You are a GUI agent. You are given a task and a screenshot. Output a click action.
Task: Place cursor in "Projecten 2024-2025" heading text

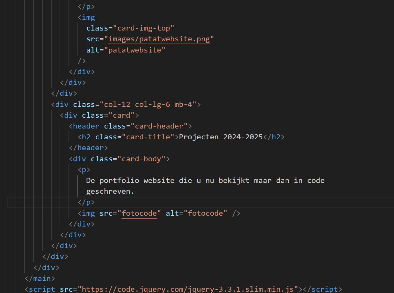[x=221, y=137]
